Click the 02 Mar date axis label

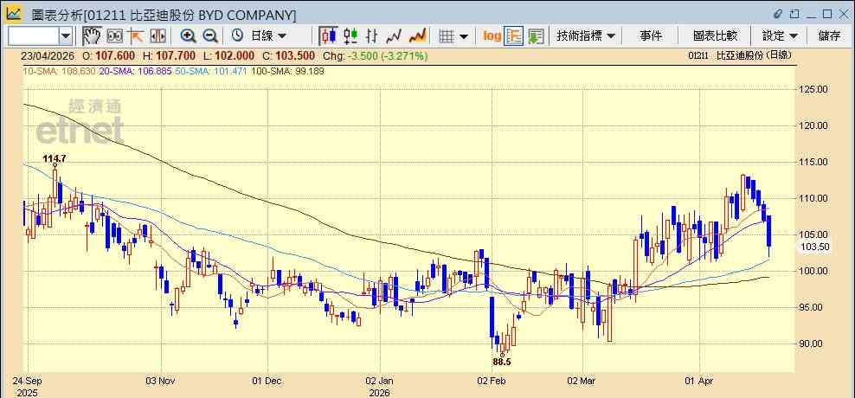(582, 381)
